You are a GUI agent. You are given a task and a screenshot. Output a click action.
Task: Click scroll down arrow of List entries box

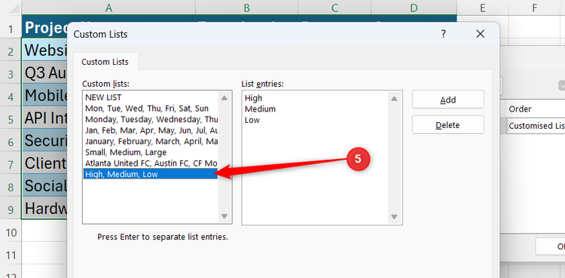tap(394, 216)
